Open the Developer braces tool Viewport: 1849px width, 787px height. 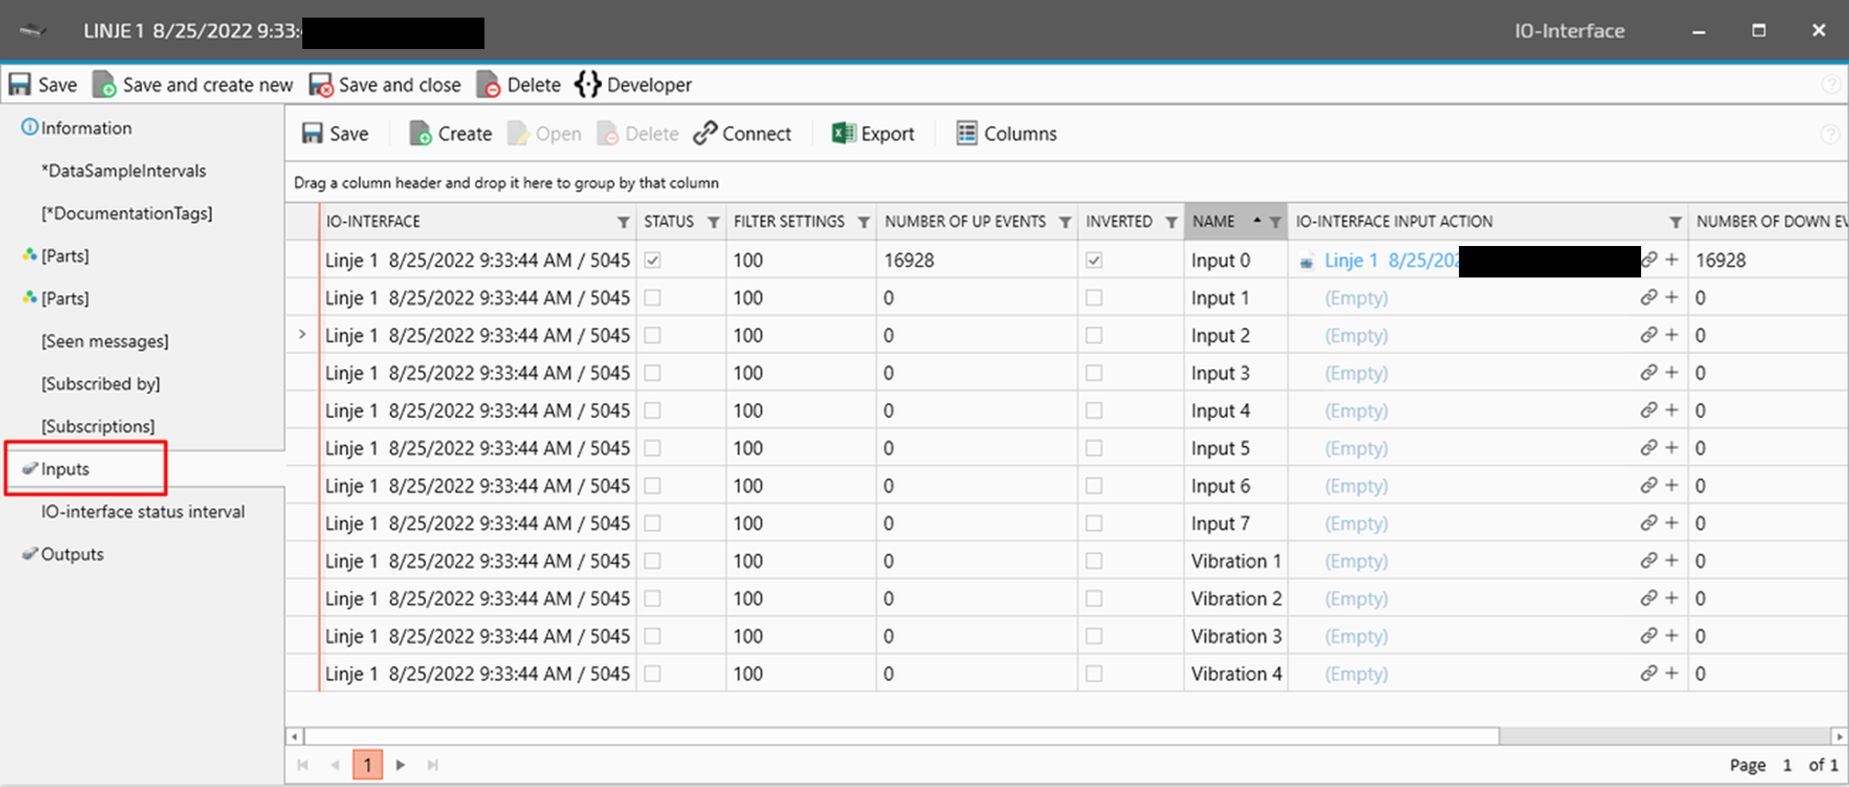click(587, 85)
